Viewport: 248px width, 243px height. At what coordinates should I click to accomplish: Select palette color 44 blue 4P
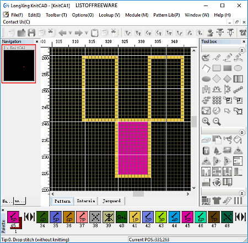tap(174, 217)
